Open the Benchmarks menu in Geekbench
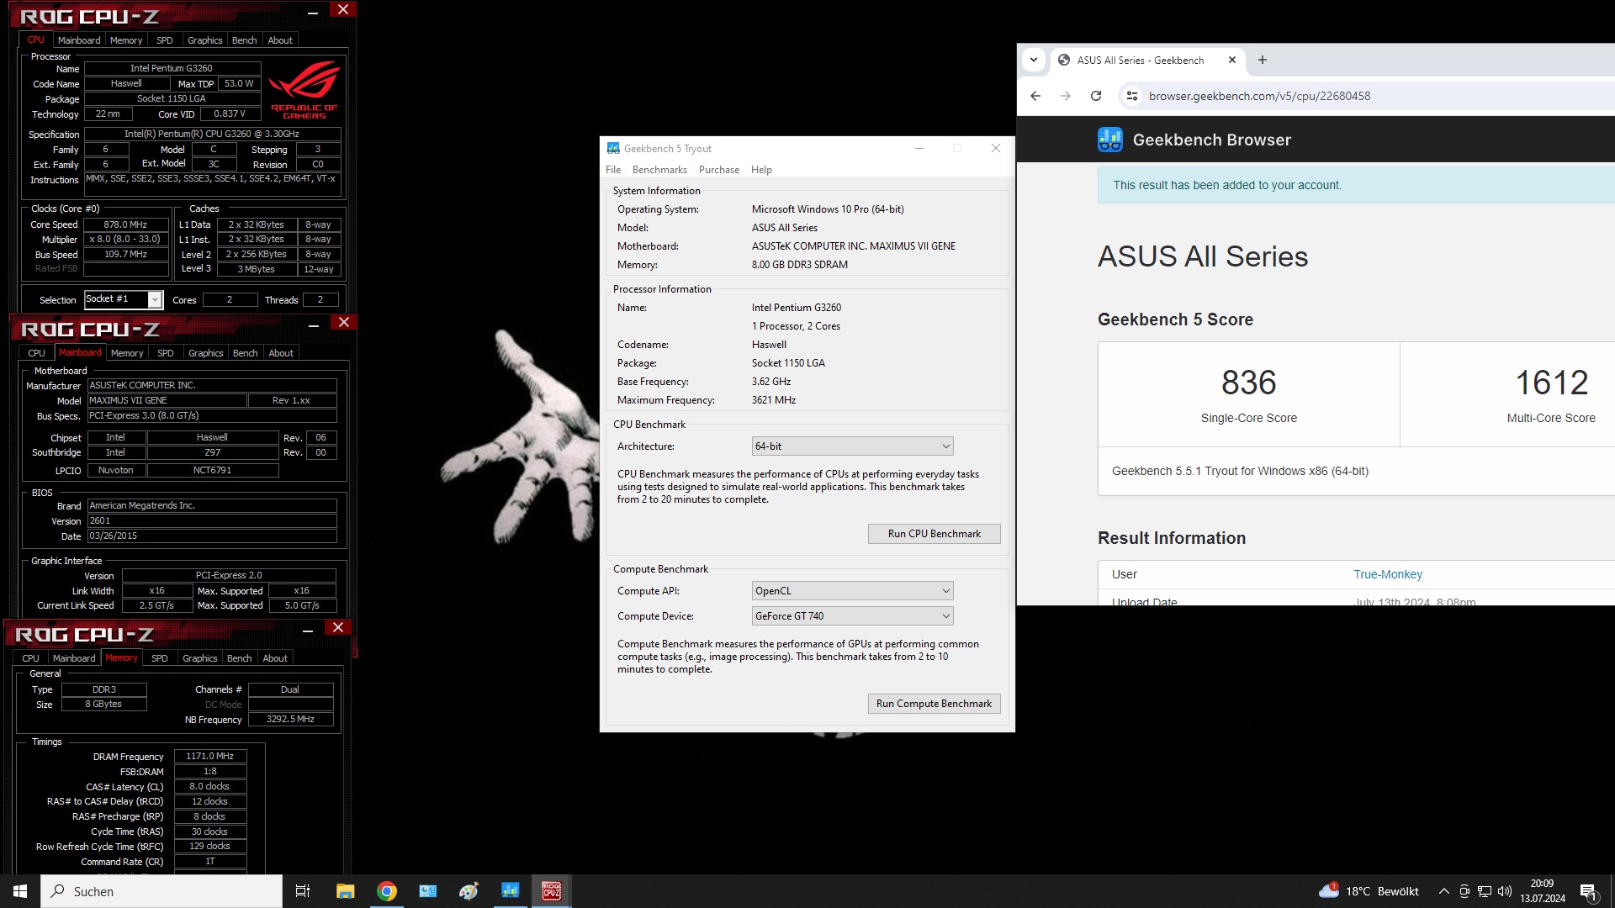1615x908 pixels. [659, 170]
